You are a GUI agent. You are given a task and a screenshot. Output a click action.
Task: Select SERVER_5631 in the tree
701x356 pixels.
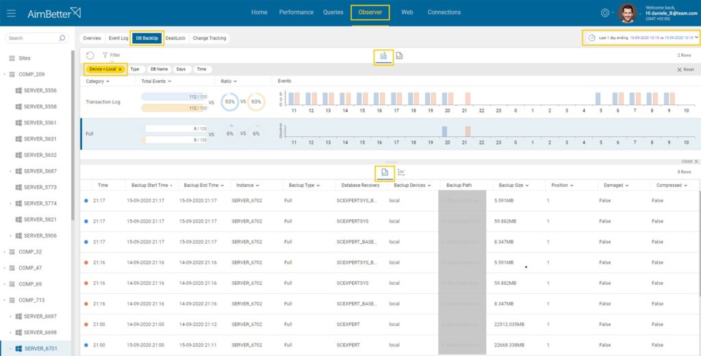[40, 139]
